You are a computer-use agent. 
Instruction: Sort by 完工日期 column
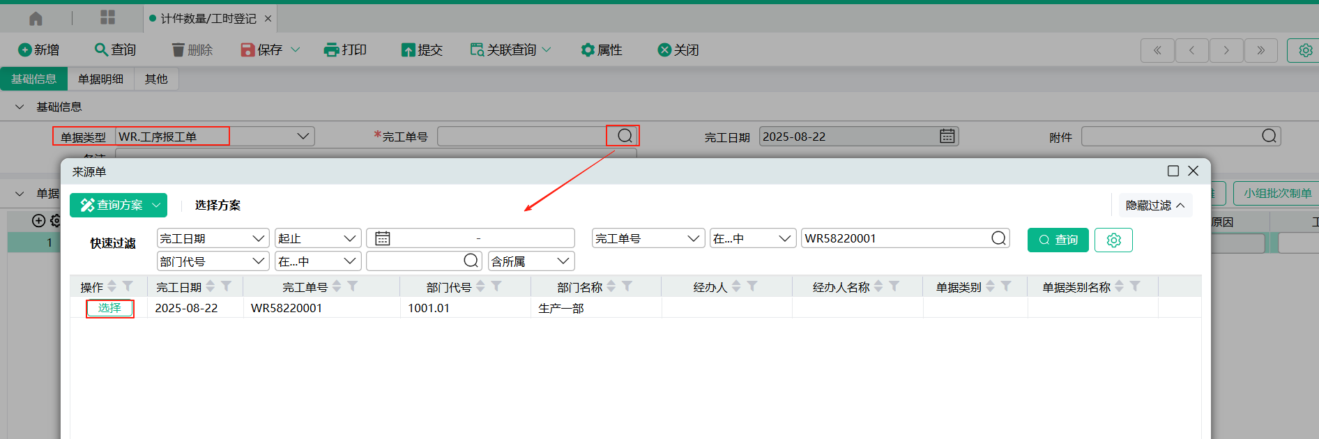211,286
